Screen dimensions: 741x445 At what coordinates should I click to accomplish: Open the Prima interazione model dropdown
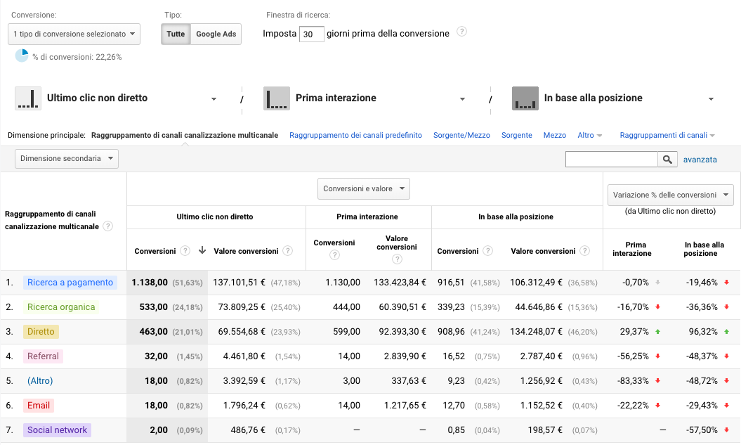tap(462, 99)
